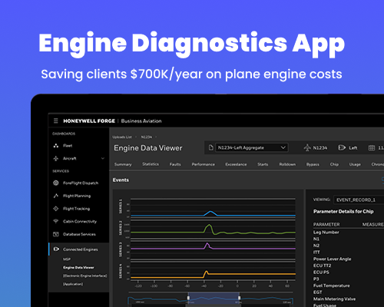Screen dimensions: 384x307
Task: Switch to the Usage tab
Action: click(355, 164)
